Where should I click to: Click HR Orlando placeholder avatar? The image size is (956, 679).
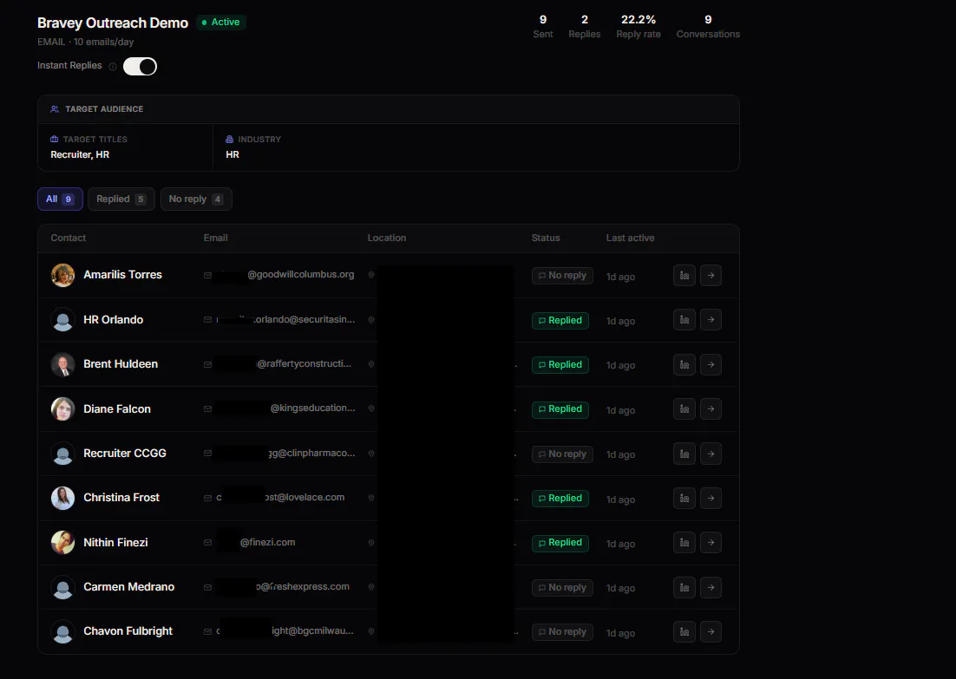[62, 320]
